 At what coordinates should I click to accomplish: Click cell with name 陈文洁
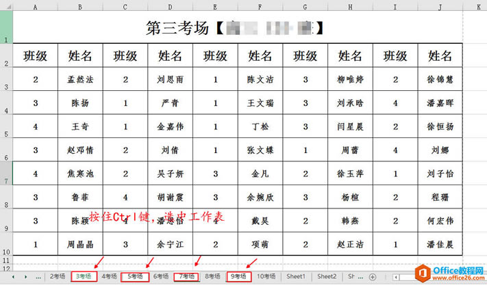260,79
